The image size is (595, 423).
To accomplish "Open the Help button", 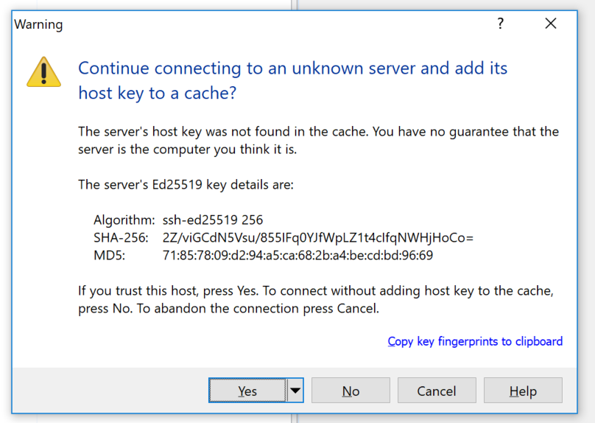I will [x=523, y=391].
